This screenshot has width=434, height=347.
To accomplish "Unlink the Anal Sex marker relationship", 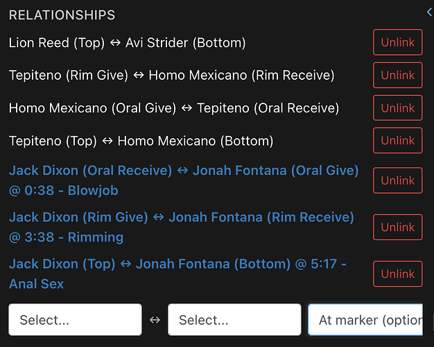I will click(x=397, y=274).
